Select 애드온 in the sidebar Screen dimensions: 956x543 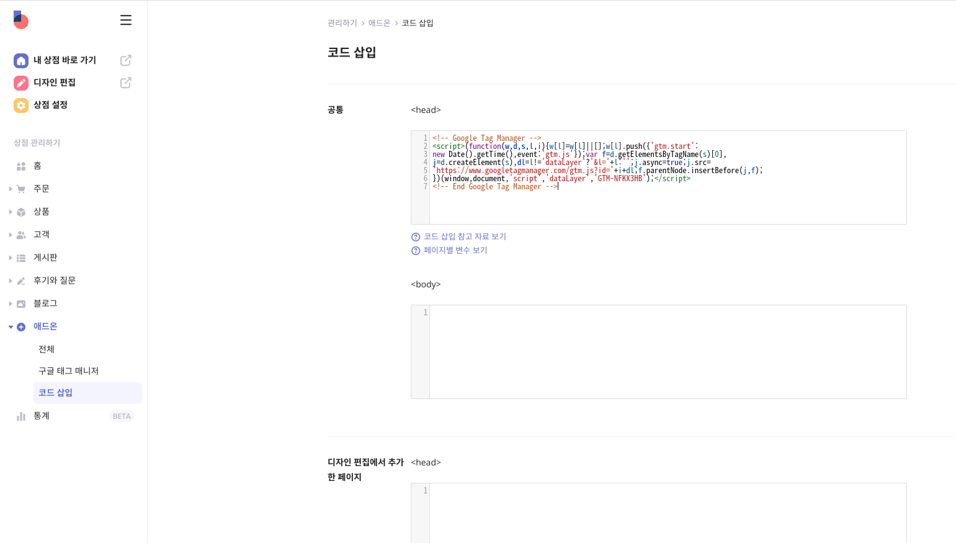click(x=45, y=326)
